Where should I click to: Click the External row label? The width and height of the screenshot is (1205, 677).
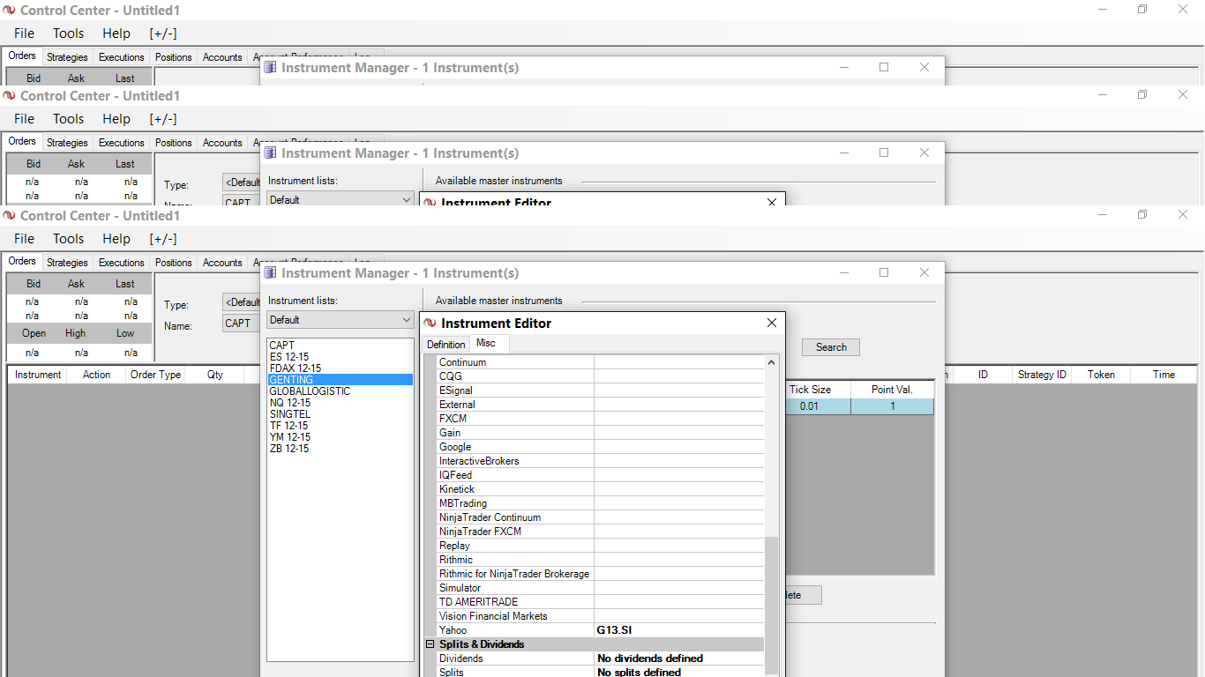tap(457, 405)
